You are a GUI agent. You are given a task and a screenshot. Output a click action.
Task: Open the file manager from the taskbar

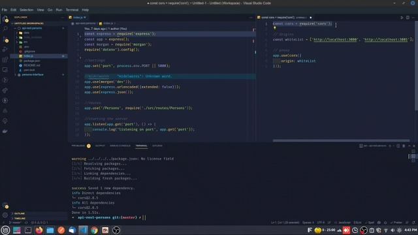pyautogui.click(x=50, y=230)
